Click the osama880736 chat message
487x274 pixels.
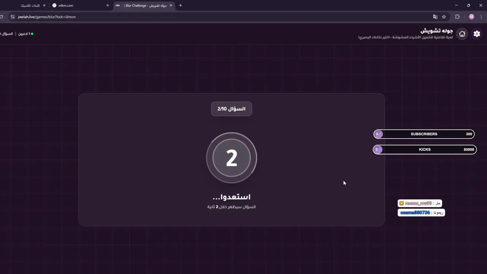point(421,213)
